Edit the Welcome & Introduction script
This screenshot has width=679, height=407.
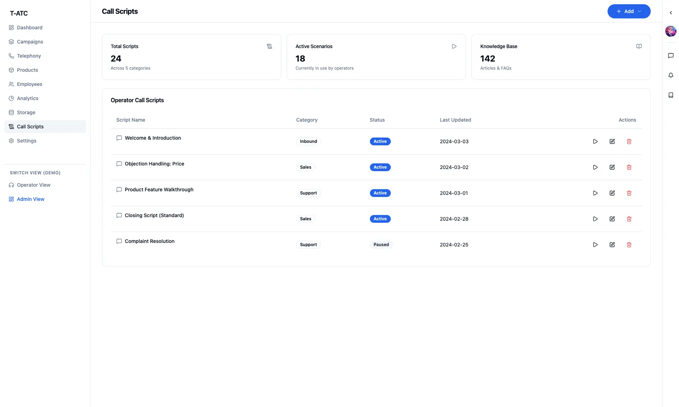[x=612, y=141]
